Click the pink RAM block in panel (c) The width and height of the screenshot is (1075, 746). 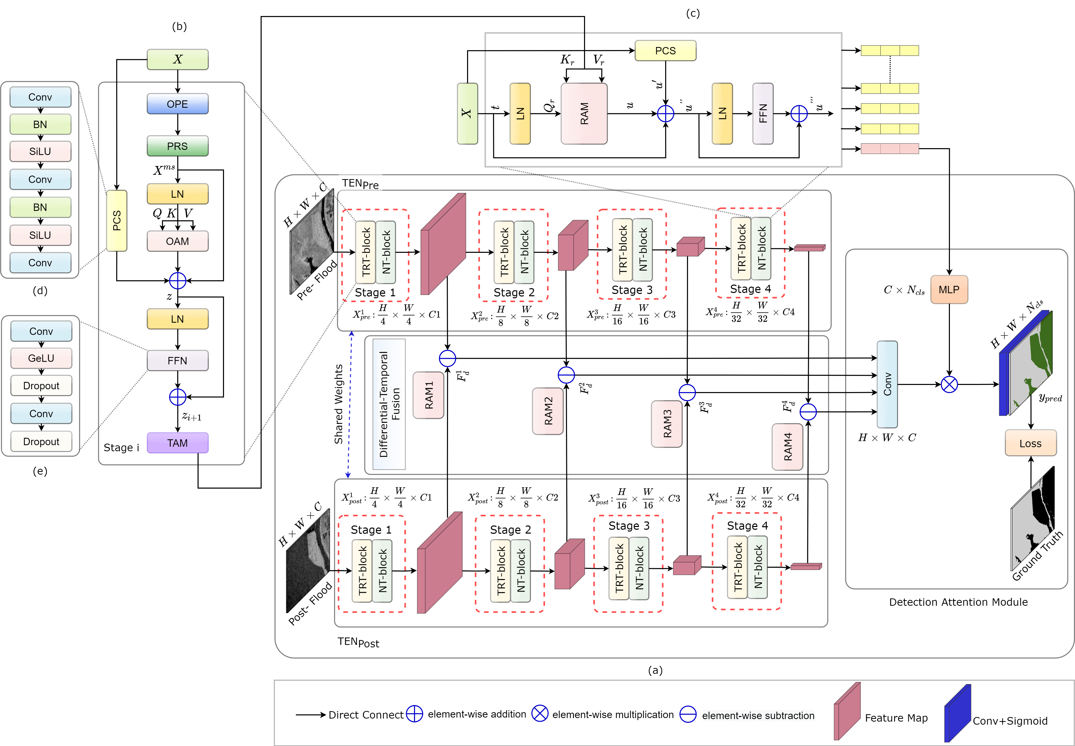pos(585,114)
